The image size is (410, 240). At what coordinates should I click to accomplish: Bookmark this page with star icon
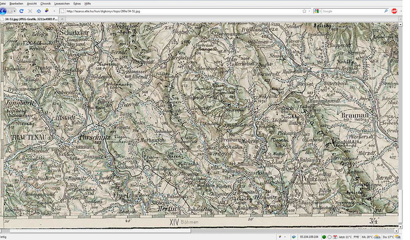pos(304,11)
